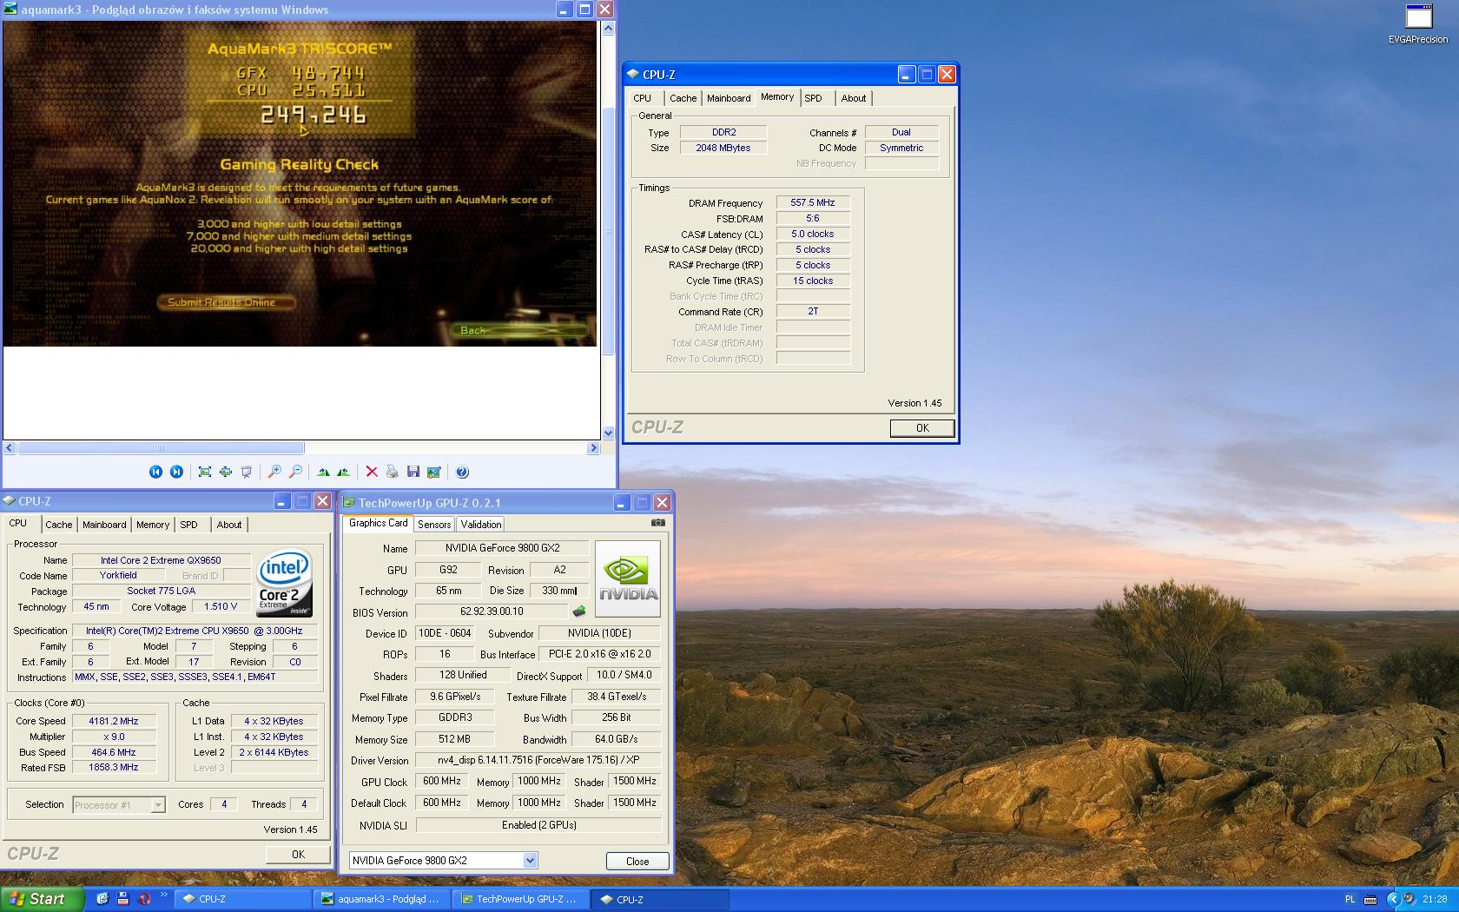Click viewer horizontal scrollbar right arrow
This screenshot has width=1459, height=912.
coord(593,448)
